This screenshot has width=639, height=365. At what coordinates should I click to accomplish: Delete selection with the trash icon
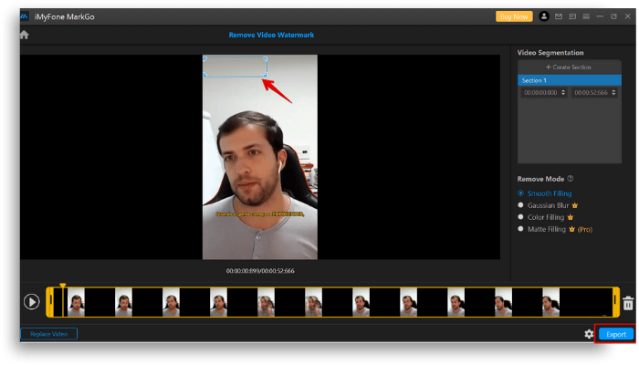pyautogui.click(x=628, y=303)
